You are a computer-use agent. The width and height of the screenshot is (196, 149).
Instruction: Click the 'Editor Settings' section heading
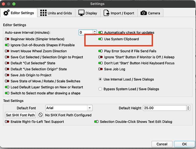pos(15,25)
